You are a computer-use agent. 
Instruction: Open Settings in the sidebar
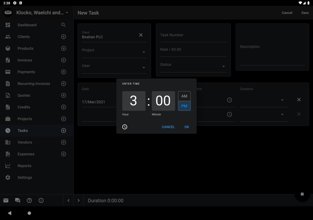(x=25, y=178)
